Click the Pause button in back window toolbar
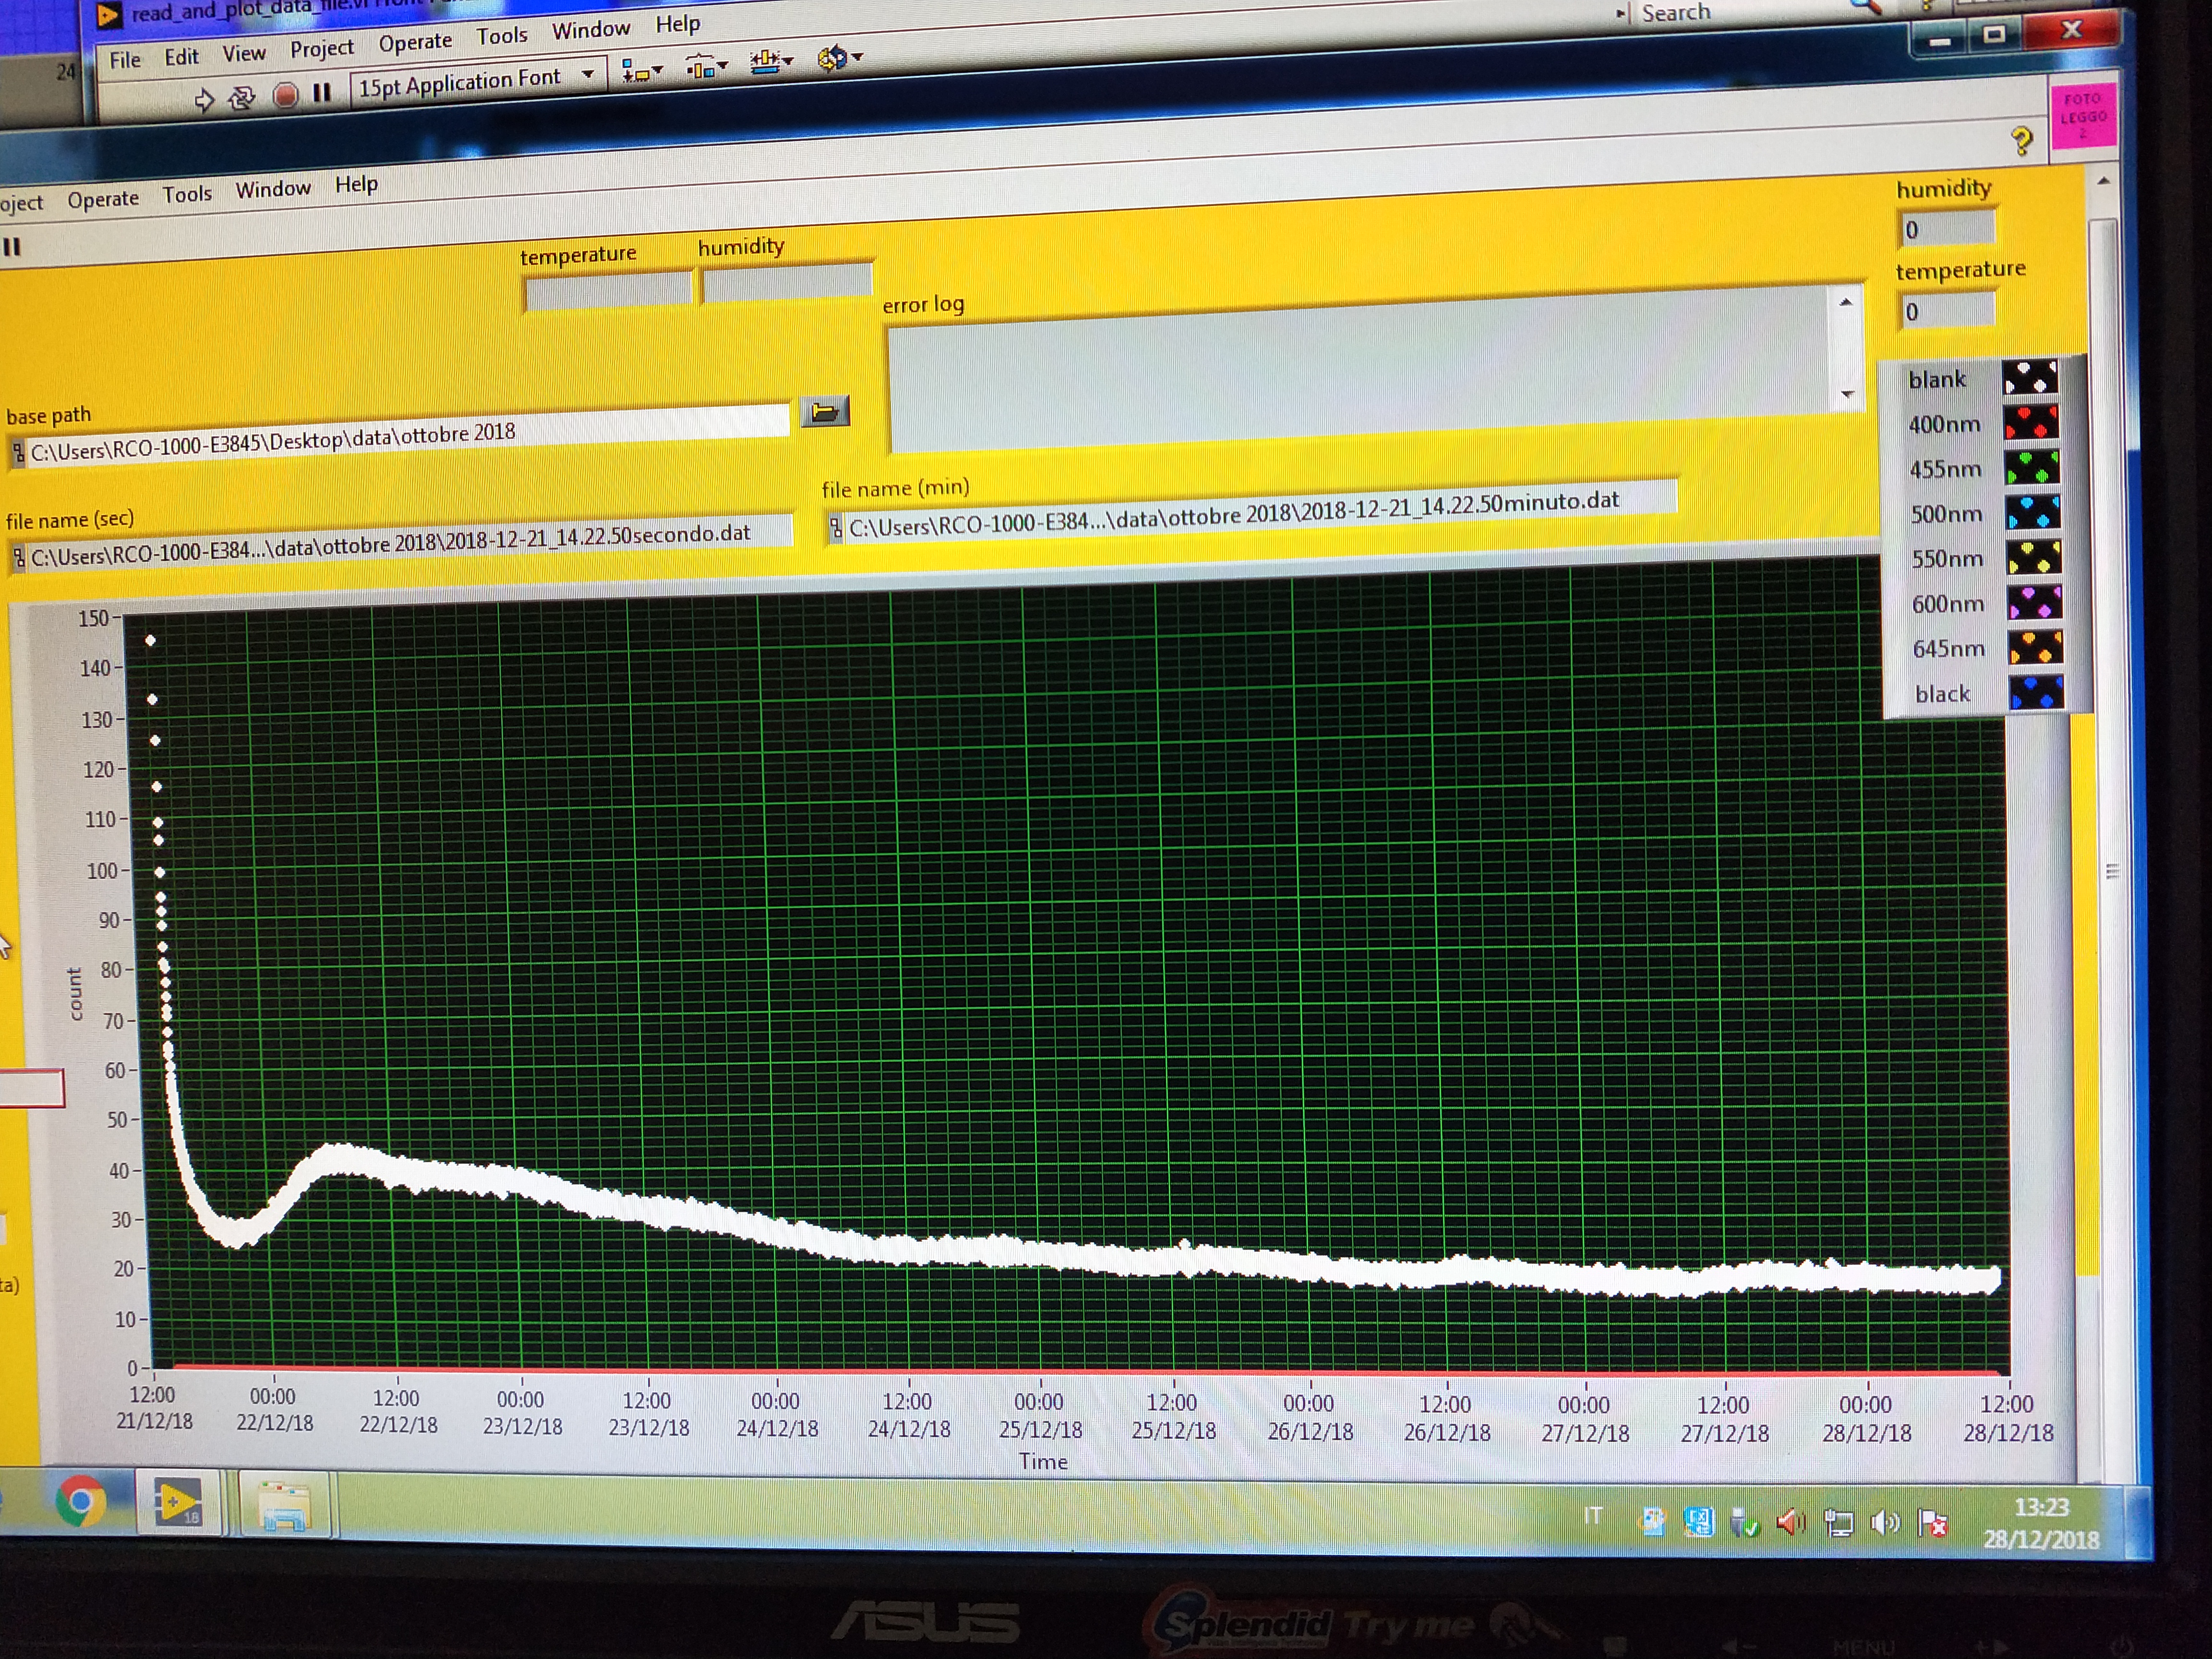 coord(322,93)
